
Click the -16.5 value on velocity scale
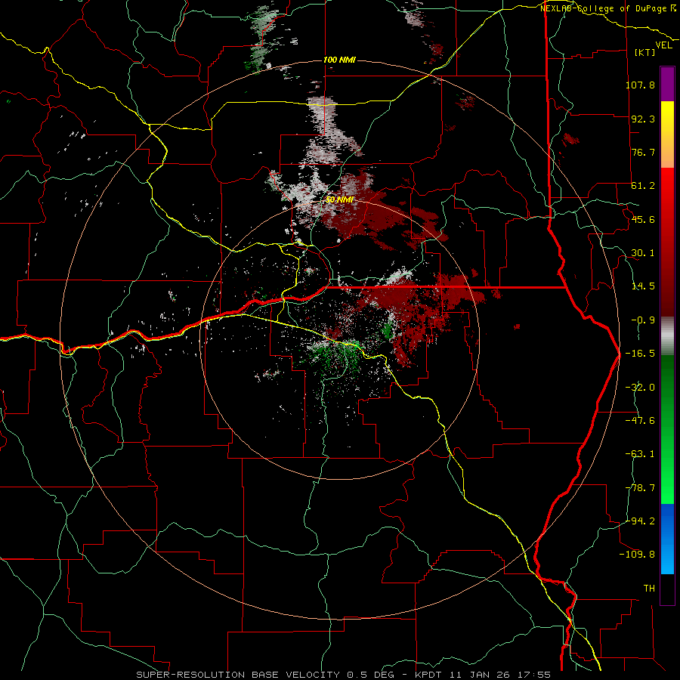pos(640,353)
